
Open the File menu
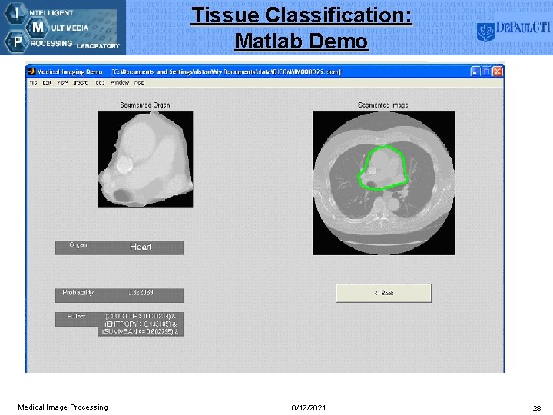[x=33, y=82]
